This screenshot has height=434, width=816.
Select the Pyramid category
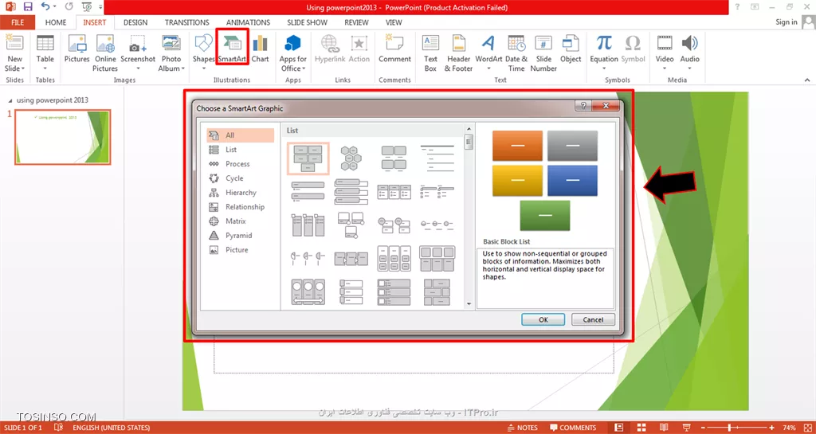[241, 236]
